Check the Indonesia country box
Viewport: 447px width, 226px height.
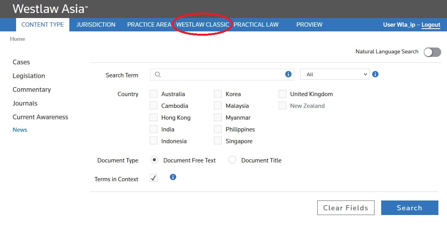154,141
